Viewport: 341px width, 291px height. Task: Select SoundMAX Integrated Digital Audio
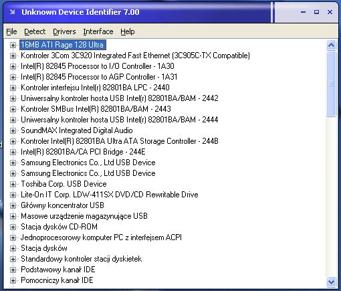(x=77, y=130)
